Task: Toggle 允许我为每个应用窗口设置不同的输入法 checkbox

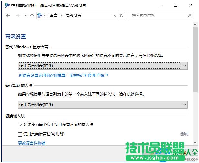Action: pyautogui.click(x=20, y=125)
